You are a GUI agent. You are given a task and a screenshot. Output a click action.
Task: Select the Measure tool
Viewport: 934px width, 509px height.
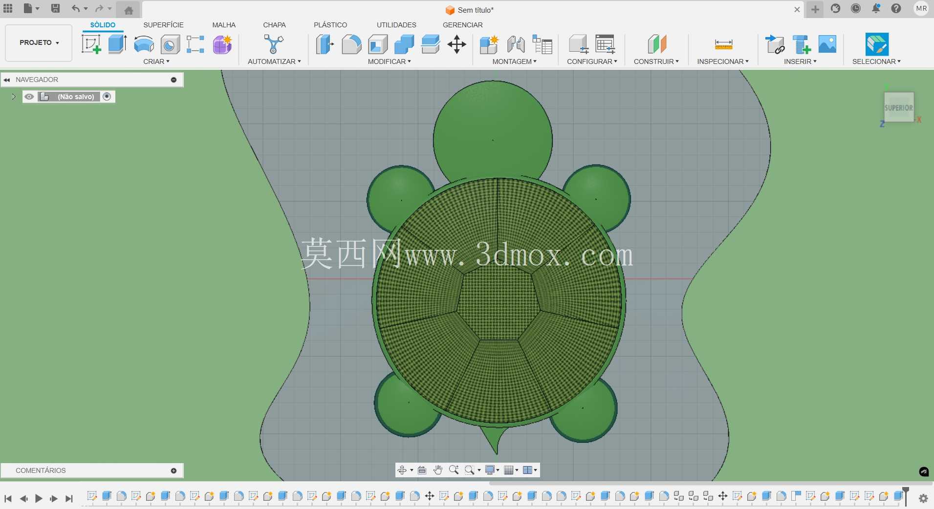[x=723, y=44]
